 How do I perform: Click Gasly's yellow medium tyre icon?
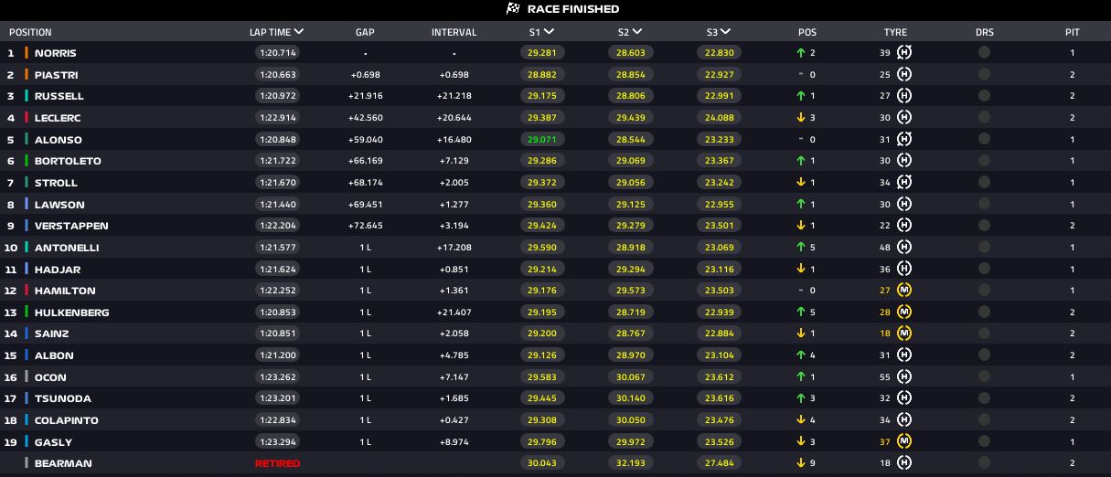point(904,442)
